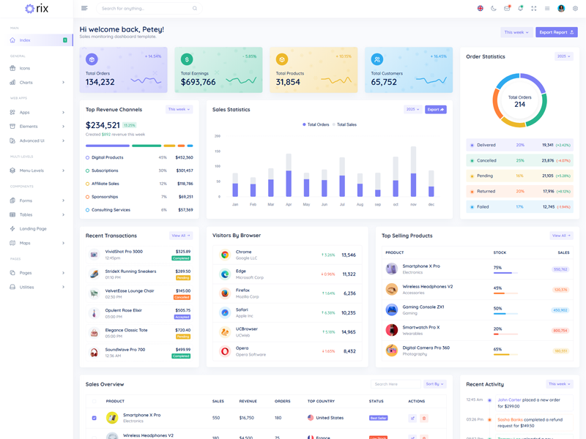The image size is (586, 439).
Task: Open the Landing Page sidebar item
Action: 33,229
